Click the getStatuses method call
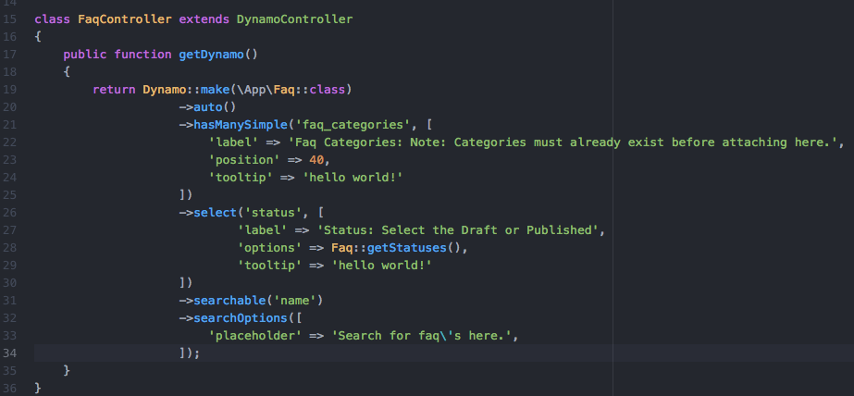Viewport: 854px width, 396px height. 407,248
